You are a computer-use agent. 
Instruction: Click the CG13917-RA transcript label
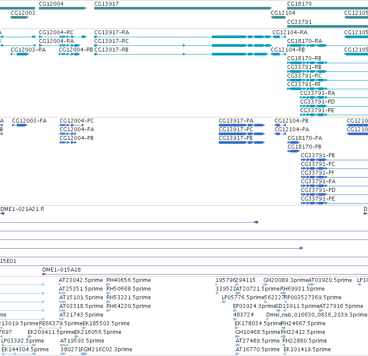[x=112, y=32]
